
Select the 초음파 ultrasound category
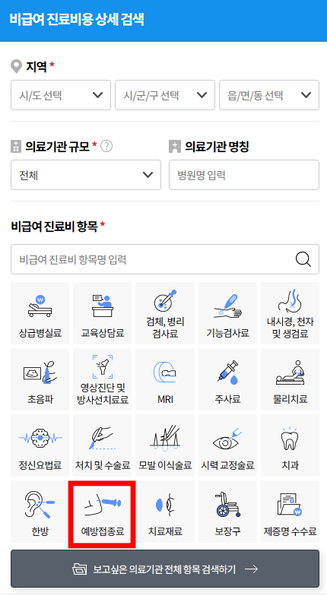[x=40, y=379]
